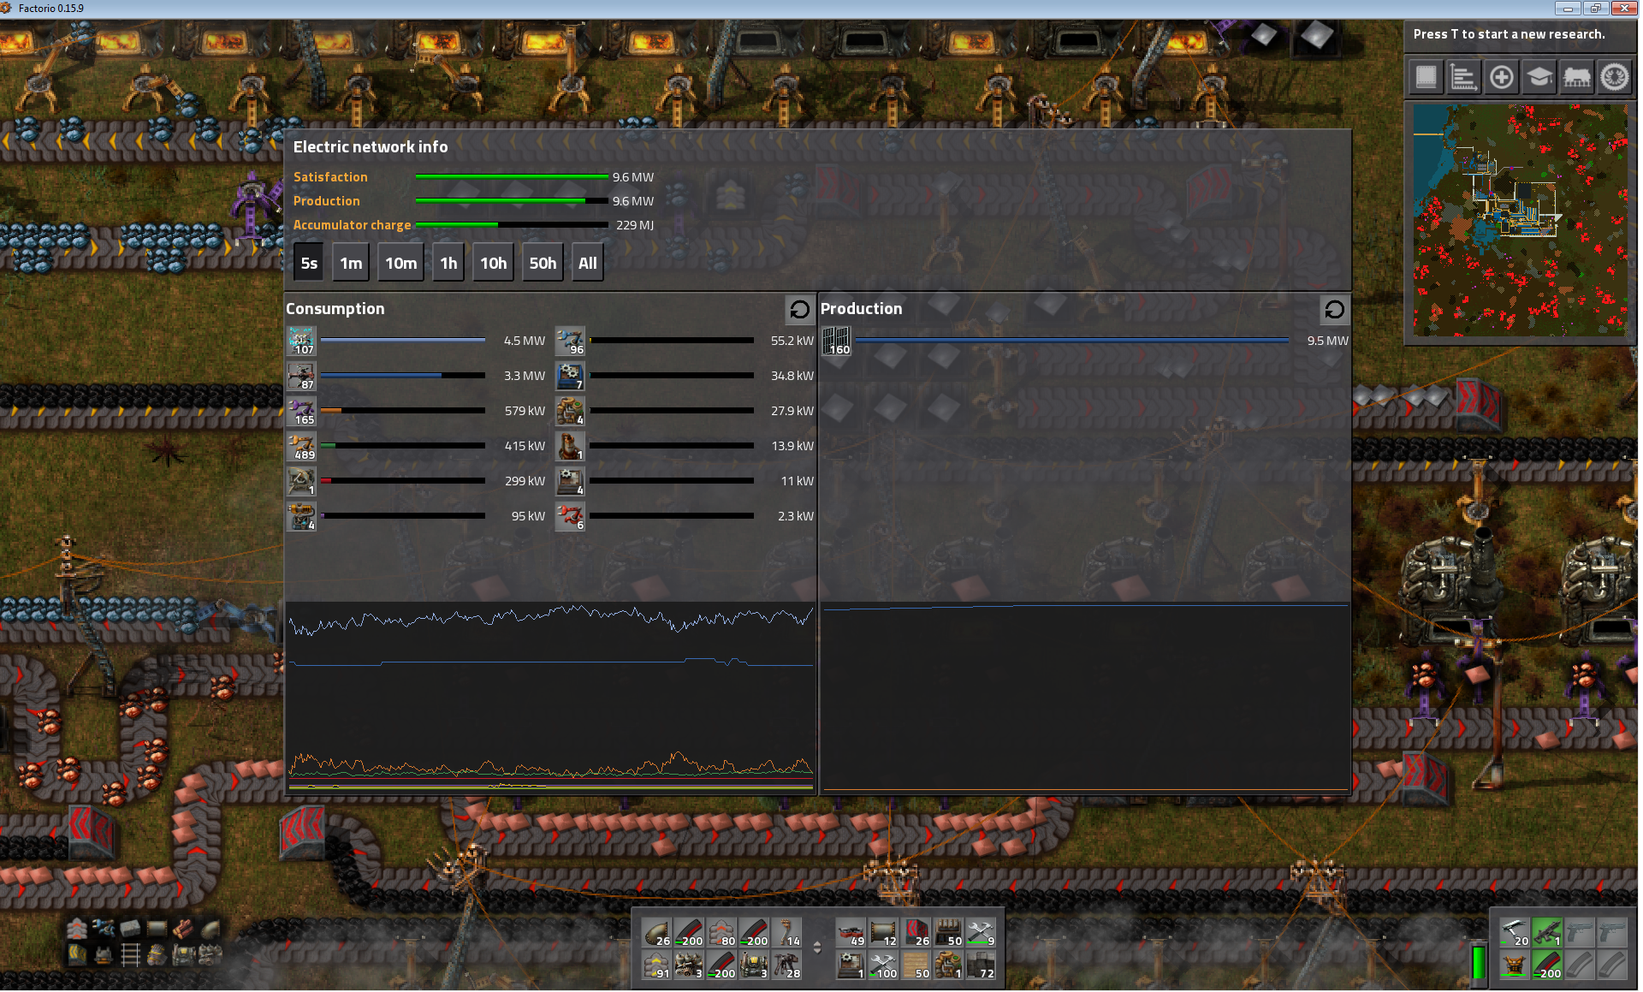This screenshot has width=1643, height=992.
Task: Pick the red transport belt stack of 80
Action: (x=721, y=932)
